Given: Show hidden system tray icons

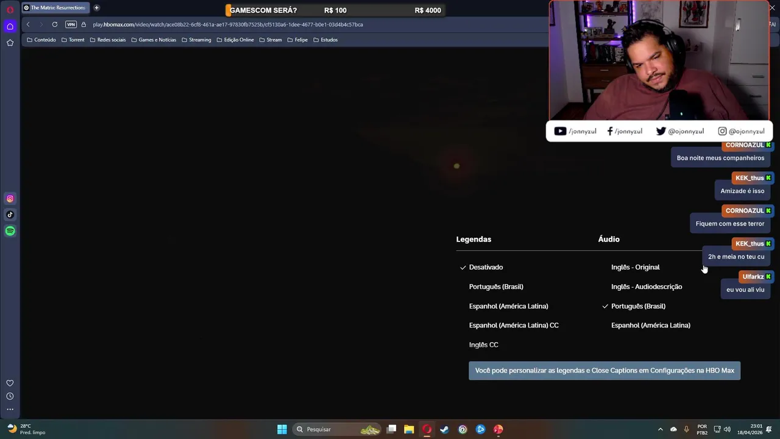Looking at the screenshot, I should (x=660, y=429).
